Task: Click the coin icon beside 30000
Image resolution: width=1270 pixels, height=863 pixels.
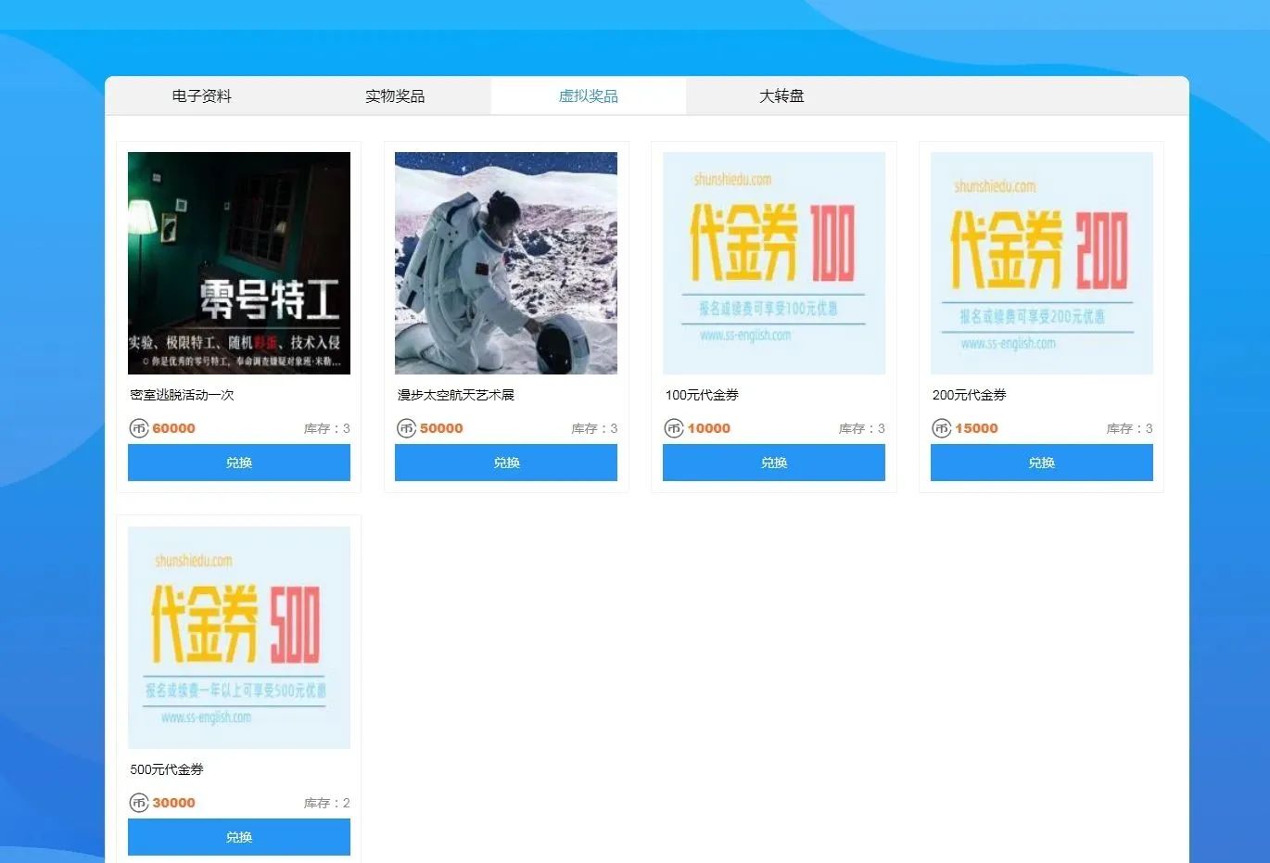Action: pyautogui.click(x=139, y=803)
